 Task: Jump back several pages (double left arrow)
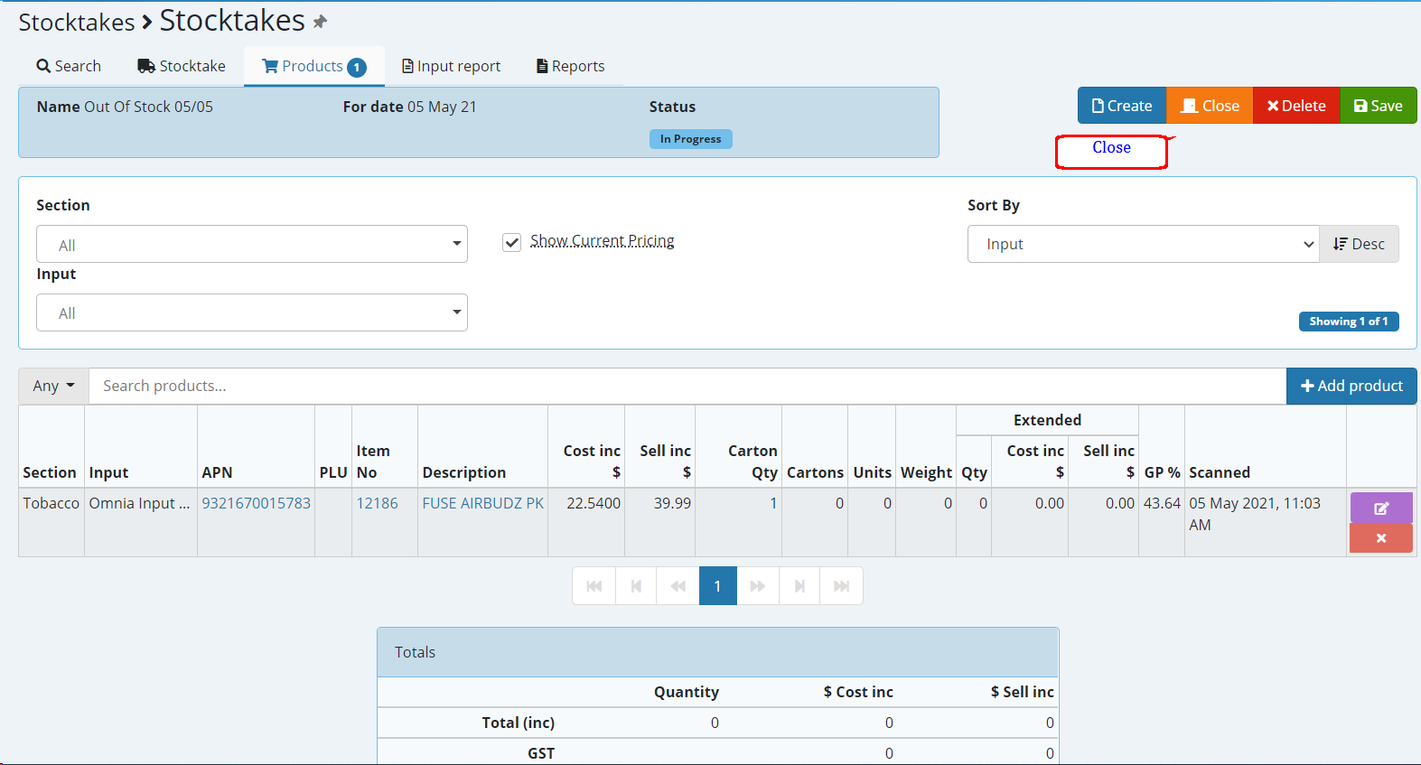[x=678, y=586]
